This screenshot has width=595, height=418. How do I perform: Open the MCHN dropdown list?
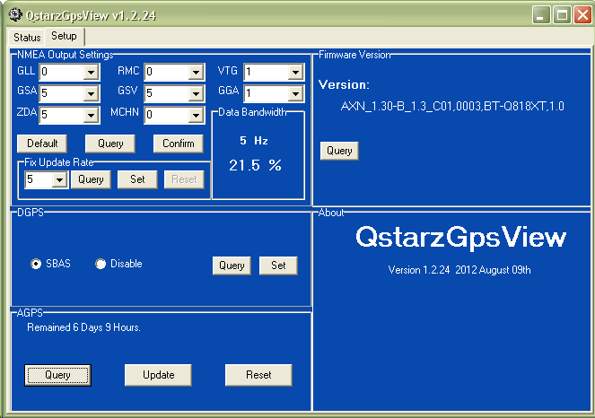tap(196, 116)
